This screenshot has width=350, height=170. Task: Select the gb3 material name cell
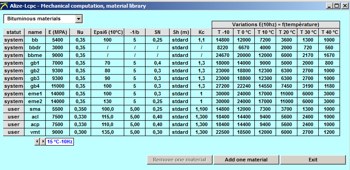(35, 78)
